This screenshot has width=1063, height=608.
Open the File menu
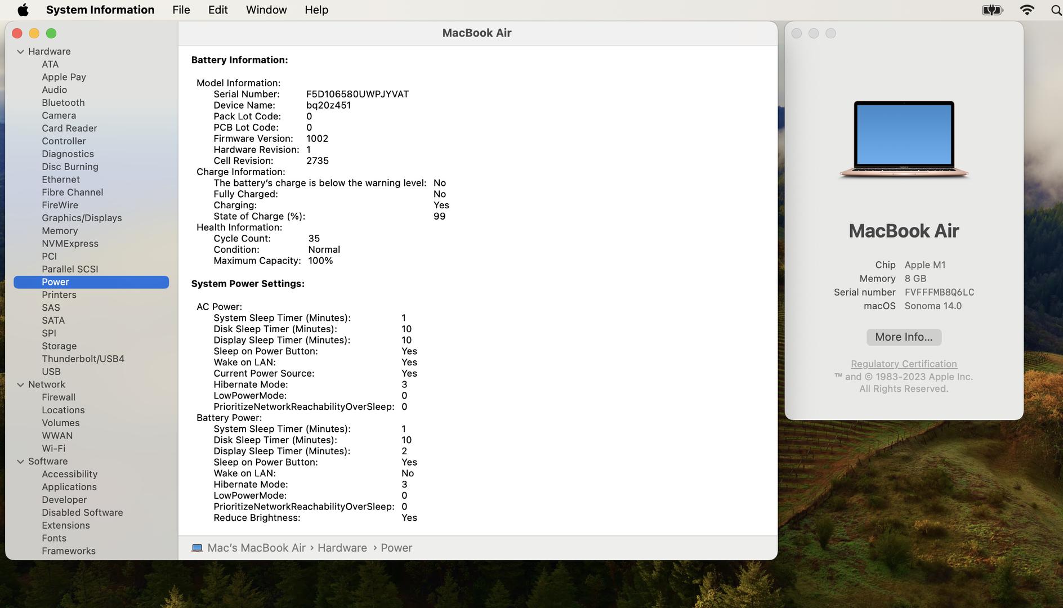181,10
